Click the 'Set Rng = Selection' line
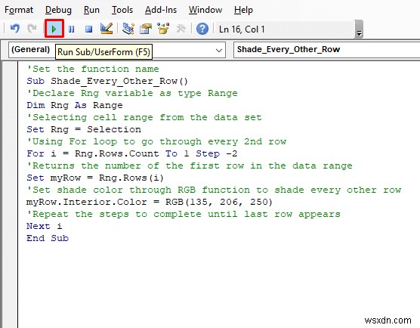This screenshot has width=420, height=328. coord(84,129)
